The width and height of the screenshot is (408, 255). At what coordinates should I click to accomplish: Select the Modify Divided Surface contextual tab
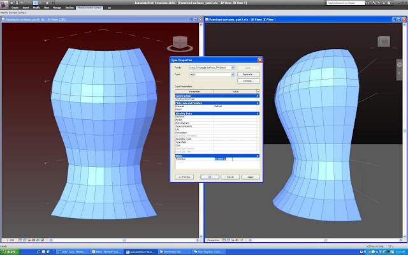click(90, 8)
